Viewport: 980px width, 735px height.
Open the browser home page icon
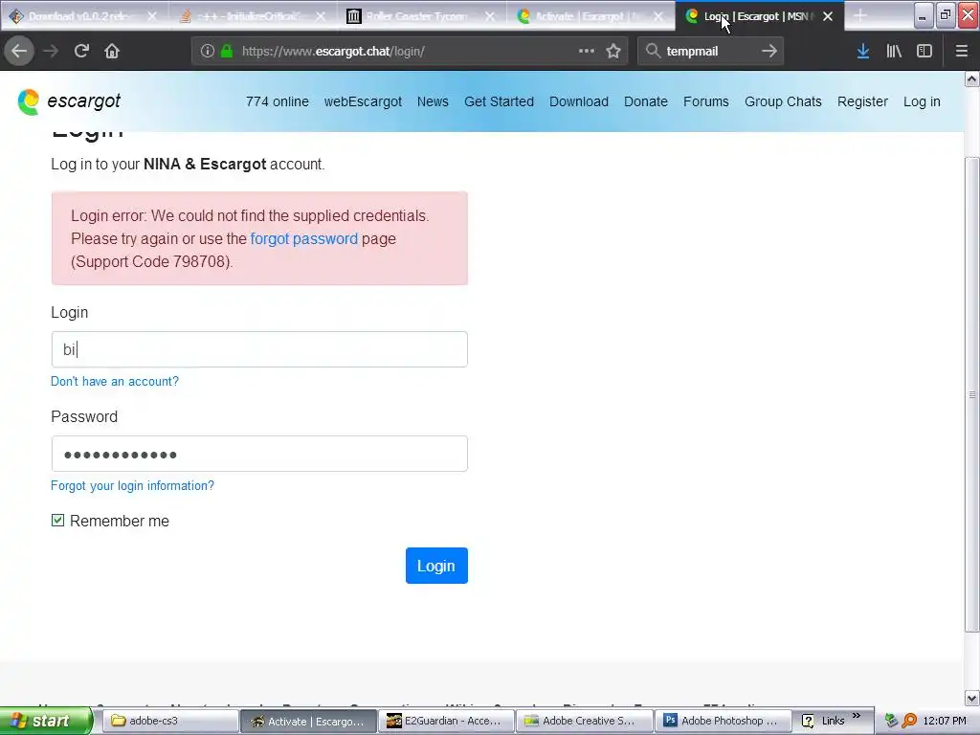click(x=112, y=52)
